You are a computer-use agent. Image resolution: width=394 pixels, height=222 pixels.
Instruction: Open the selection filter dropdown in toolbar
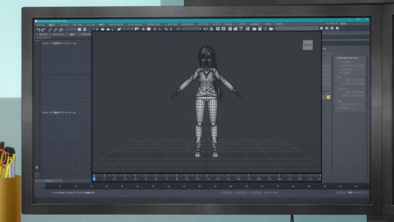pyautogui.click(x=71, y=30)
